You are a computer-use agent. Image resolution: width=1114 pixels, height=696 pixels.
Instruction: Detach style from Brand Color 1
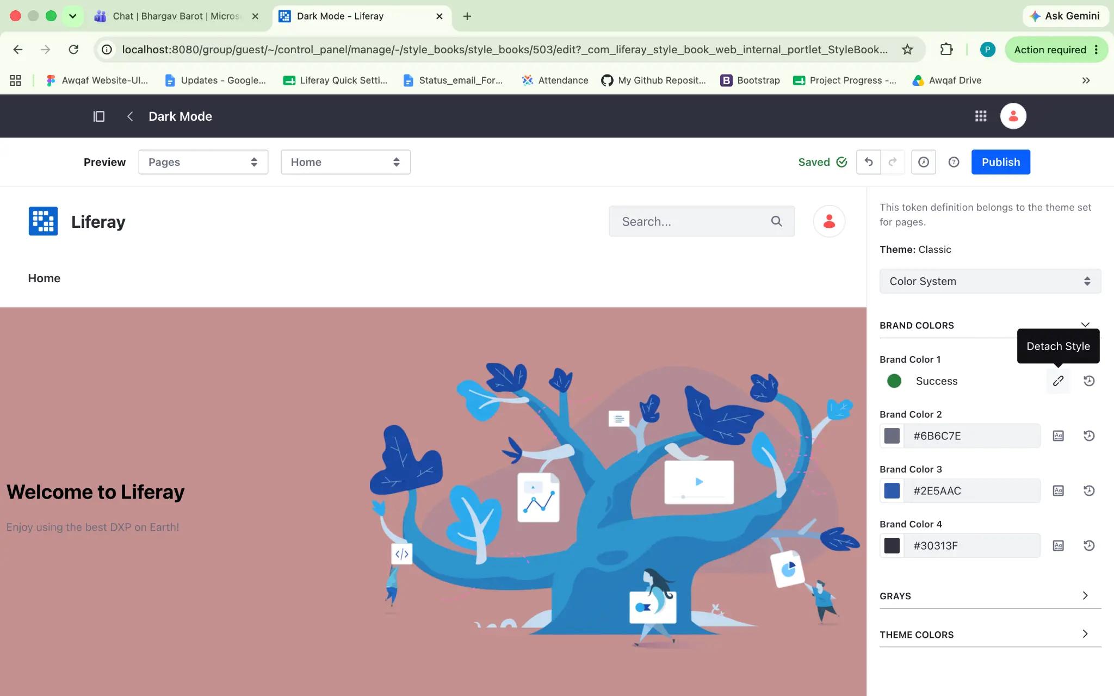1058,381
